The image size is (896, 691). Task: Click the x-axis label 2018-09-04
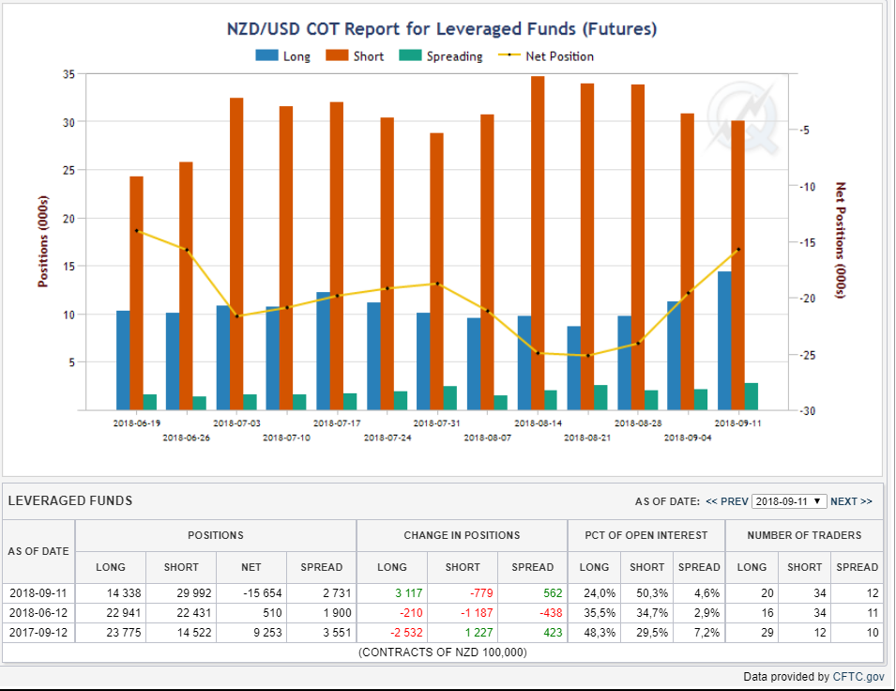688,438
